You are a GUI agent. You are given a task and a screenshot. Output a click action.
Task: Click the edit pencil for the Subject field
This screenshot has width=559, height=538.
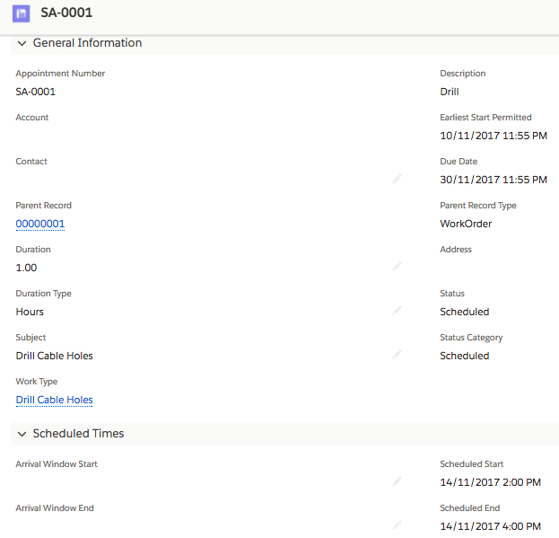(397, 355)
